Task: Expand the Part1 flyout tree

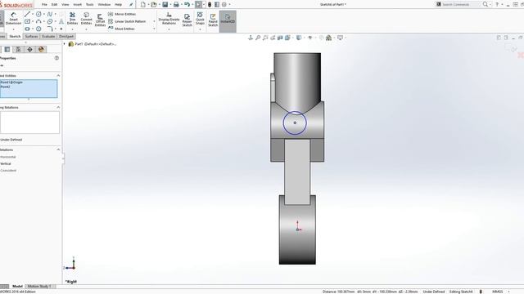Action: coord(65,43)
